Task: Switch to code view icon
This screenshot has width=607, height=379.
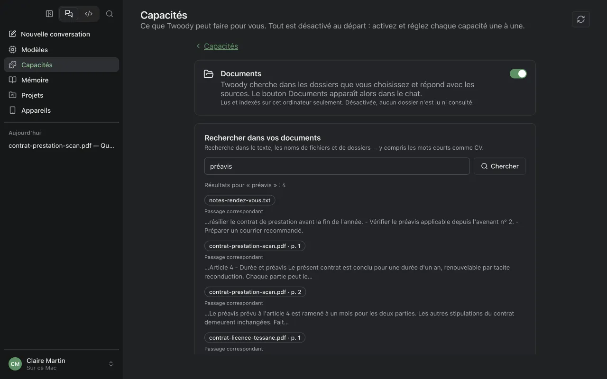Action: (89, 14)
